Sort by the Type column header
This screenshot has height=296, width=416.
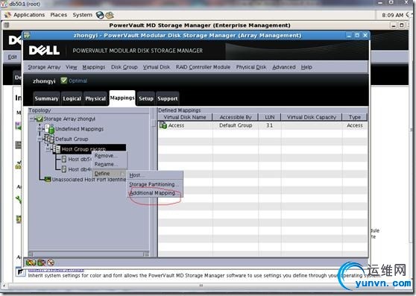[x=355, y=117]
